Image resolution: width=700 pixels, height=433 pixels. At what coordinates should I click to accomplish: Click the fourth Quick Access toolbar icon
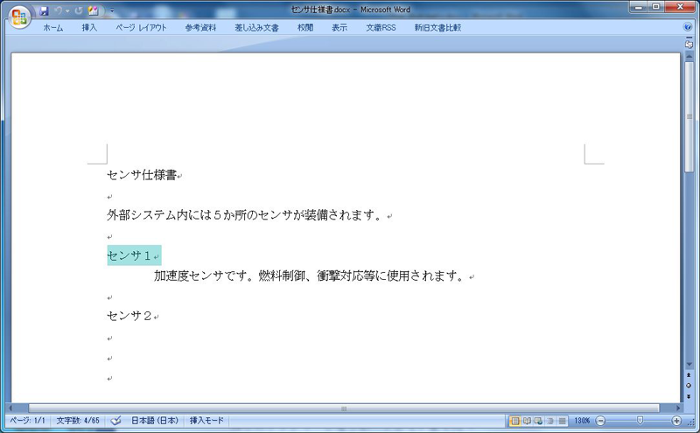93,10
